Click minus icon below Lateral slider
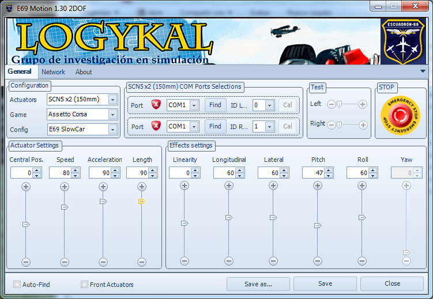Screen dimensions: 433x299 coord(273,260)
